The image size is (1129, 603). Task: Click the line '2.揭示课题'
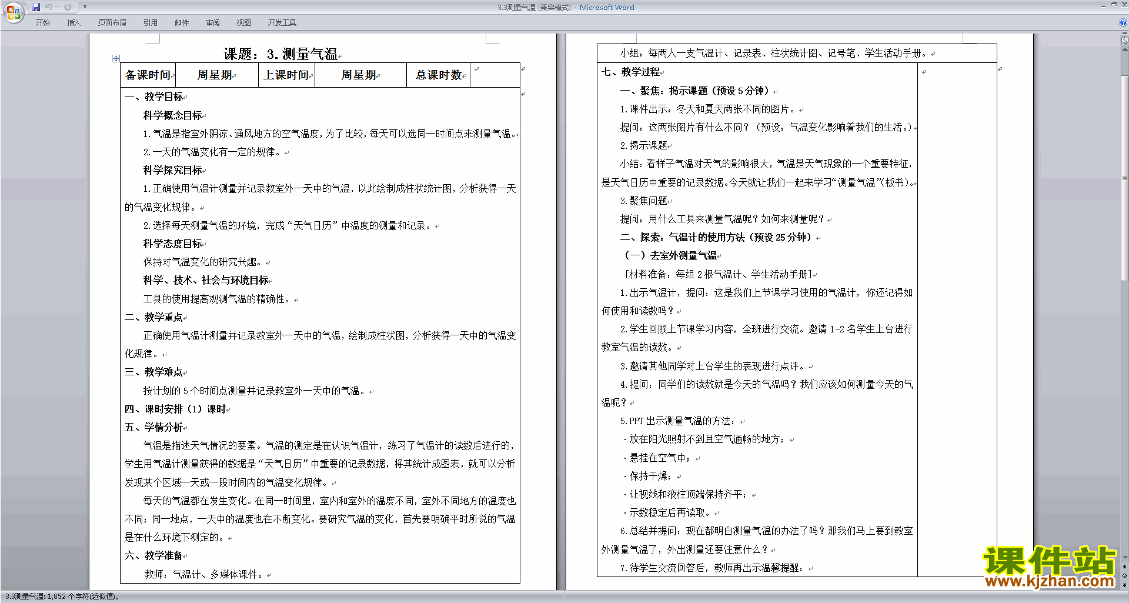[644, 145]
